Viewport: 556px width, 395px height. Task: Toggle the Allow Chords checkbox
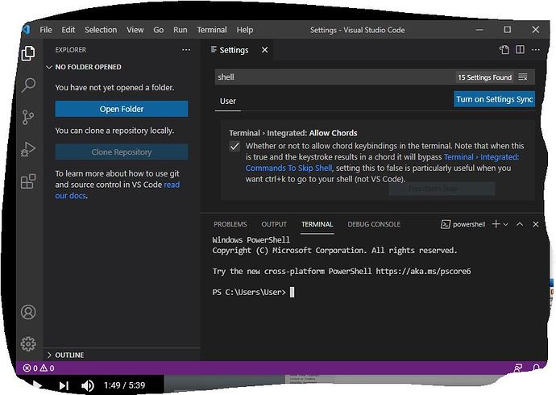[234, 146]
